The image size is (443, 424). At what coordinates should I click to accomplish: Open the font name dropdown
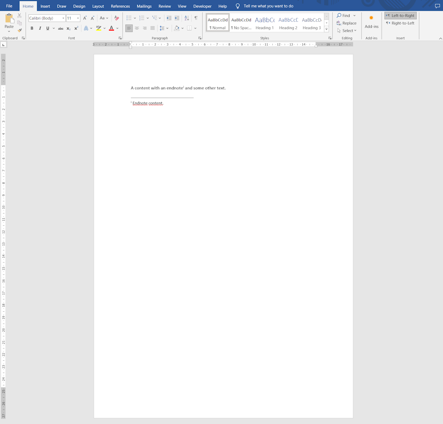pyautogui.click(x=63, y=18)
